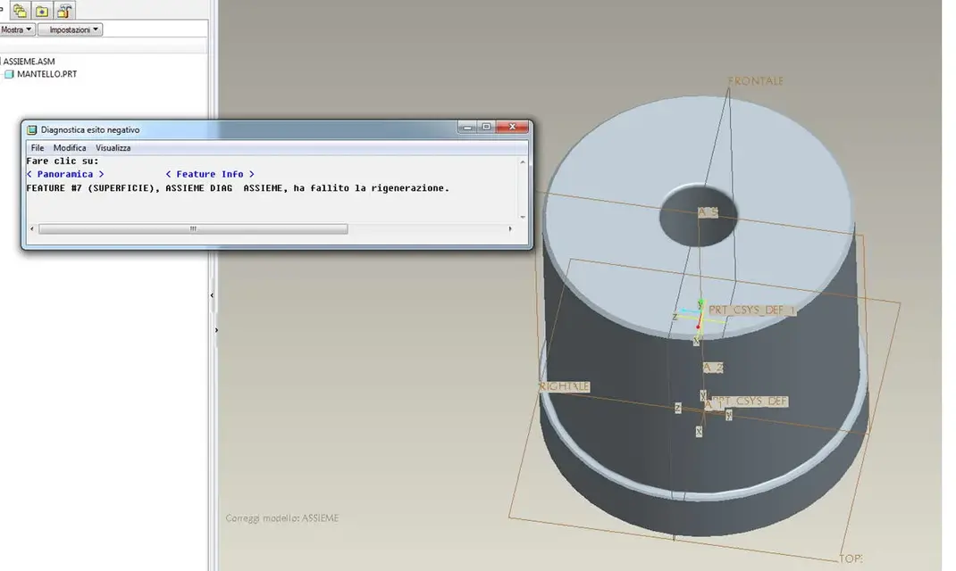Open the favorites folder navigator tab
Viewport: 956px width, 571px height.
(42, 11)
